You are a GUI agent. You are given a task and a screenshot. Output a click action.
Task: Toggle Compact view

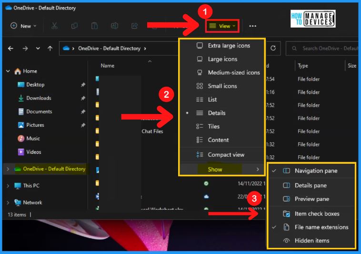[222, 155]
